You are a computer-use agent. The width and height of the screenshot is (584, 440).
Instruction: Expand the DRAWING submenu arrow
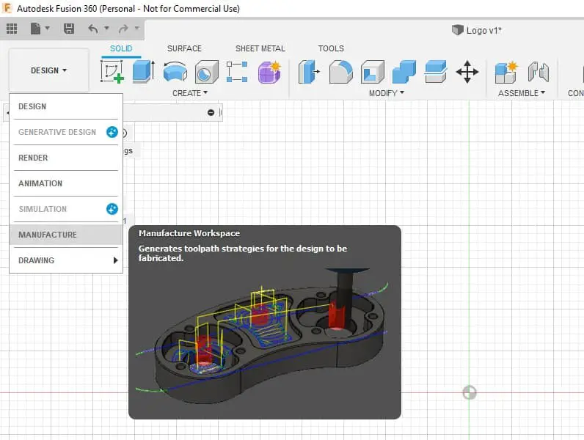pyautogui.click(x=115, y=260)
